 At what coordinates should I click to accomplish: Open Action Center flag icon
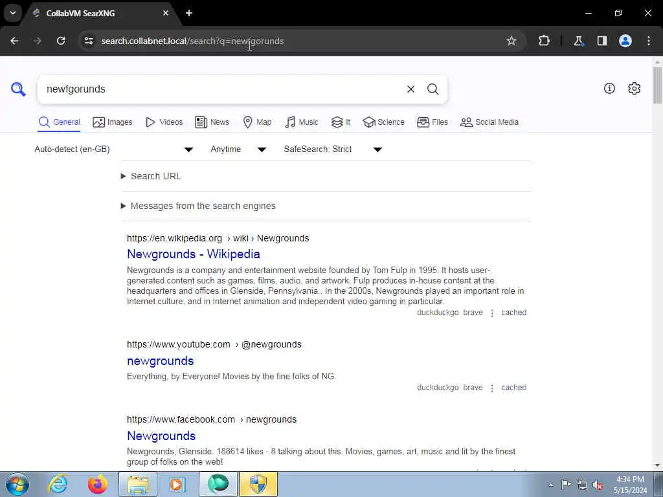(566, 484)
